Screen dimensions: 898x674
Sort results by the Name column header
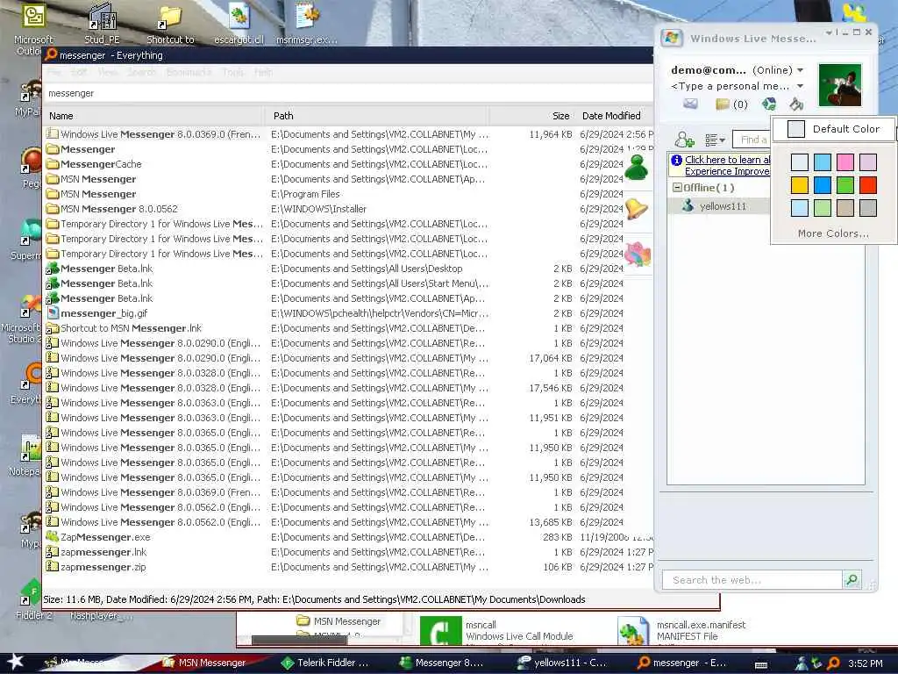click(154, 116)
